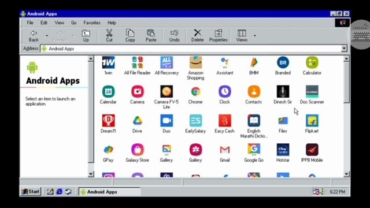Click left pane scrollbar down arrow
This screenshot has width=370, height=208.
[x=91, y=174]
